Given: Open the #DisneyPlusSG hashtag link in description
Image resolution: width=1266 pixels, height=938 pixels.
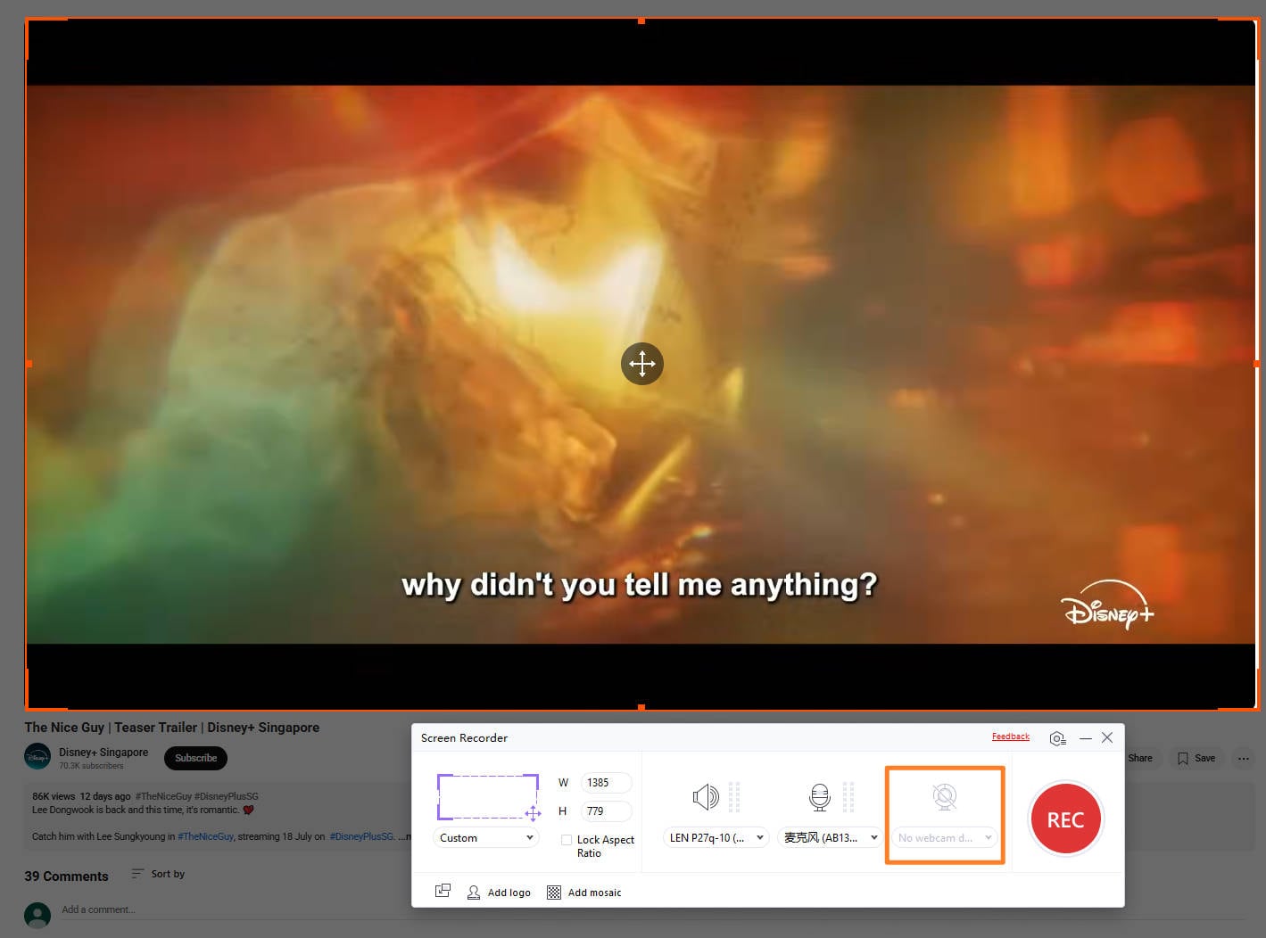Looking at the screenshot, I should click(361, 836).
